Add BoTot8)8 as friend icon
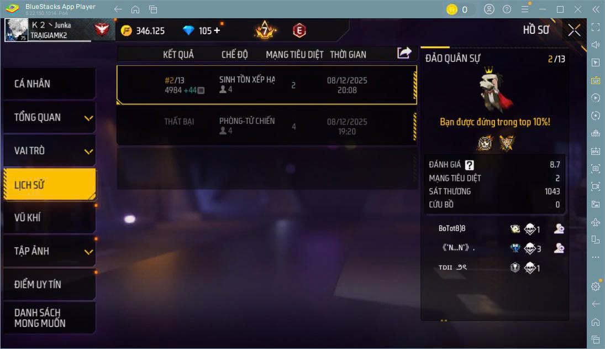Viewport: 605px width, 349px height. coord(559,229)
